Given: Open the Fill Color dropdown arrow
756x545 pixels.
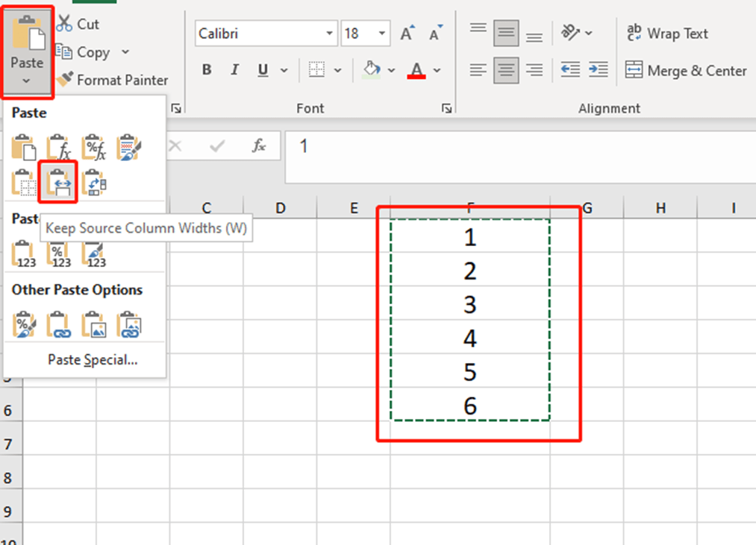Looking at the screenshot, I should pos(390,69).
